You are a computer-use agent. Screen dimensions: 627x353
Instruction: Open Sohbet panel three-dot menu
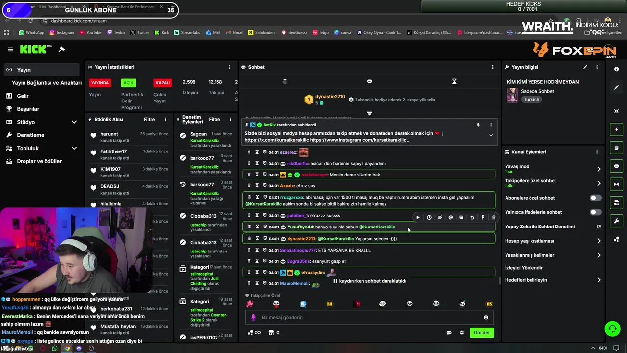[x=493, y=67]
